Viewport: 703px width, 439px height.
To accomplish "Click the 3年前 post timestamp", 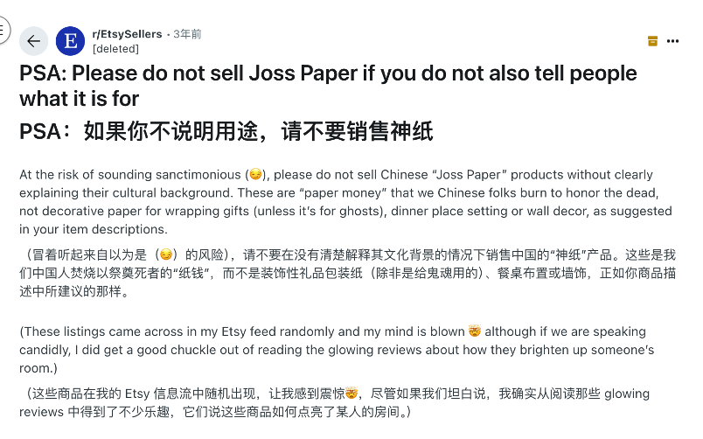I will coord(188,34).
